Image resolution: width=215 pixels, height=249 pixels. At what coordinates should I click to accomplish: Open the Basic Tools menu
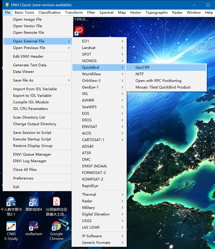pyautogui.click(x=24, y=12)
